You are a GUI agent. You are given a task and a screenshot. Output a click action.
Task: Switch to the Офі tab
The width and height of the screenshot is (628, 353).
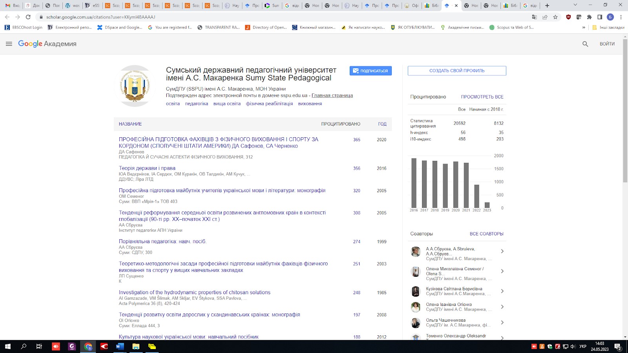[x=412, y=5]
